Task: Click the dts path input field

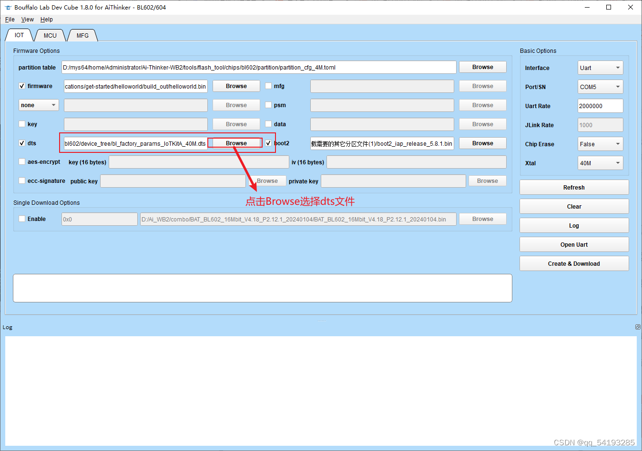Action: point(136,143)
